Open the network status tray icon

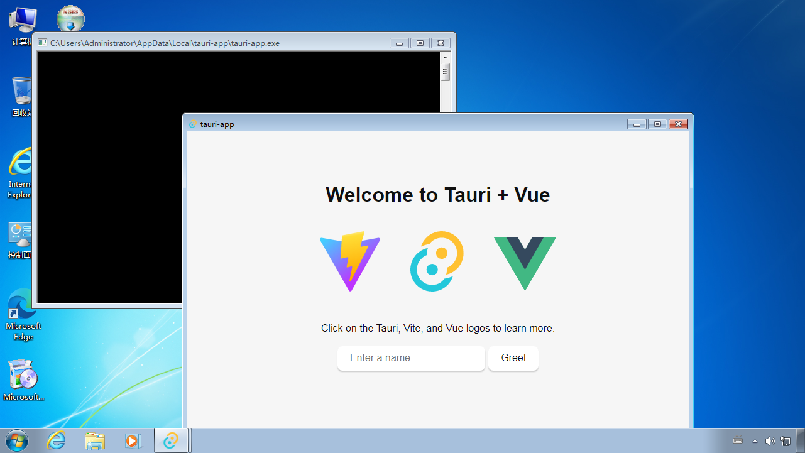786,441
